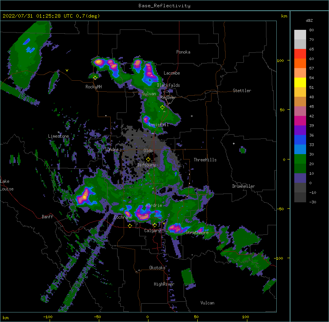Click the Innisfail town label
Image resolution: width=329 pixels, height=322 pixels.
[158, 125]
